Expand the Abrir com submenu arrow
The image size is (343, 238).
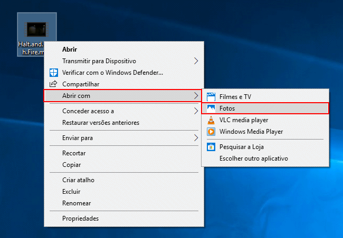[x=196, y=96]
